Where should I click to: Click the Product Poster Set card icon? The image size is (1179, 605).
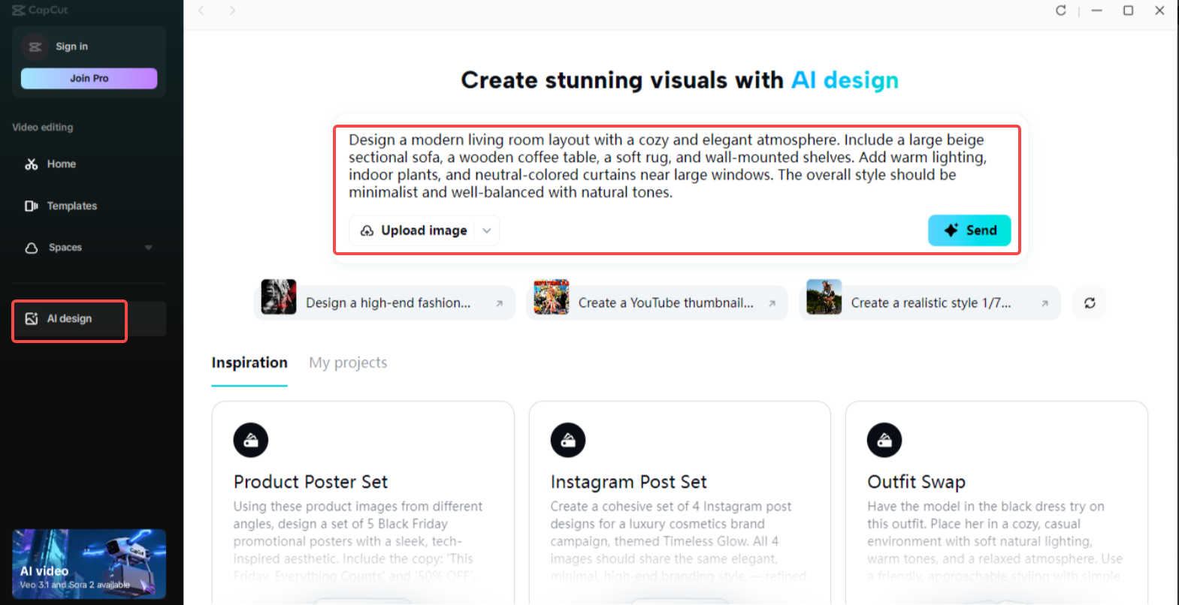[x=251, y=440]
